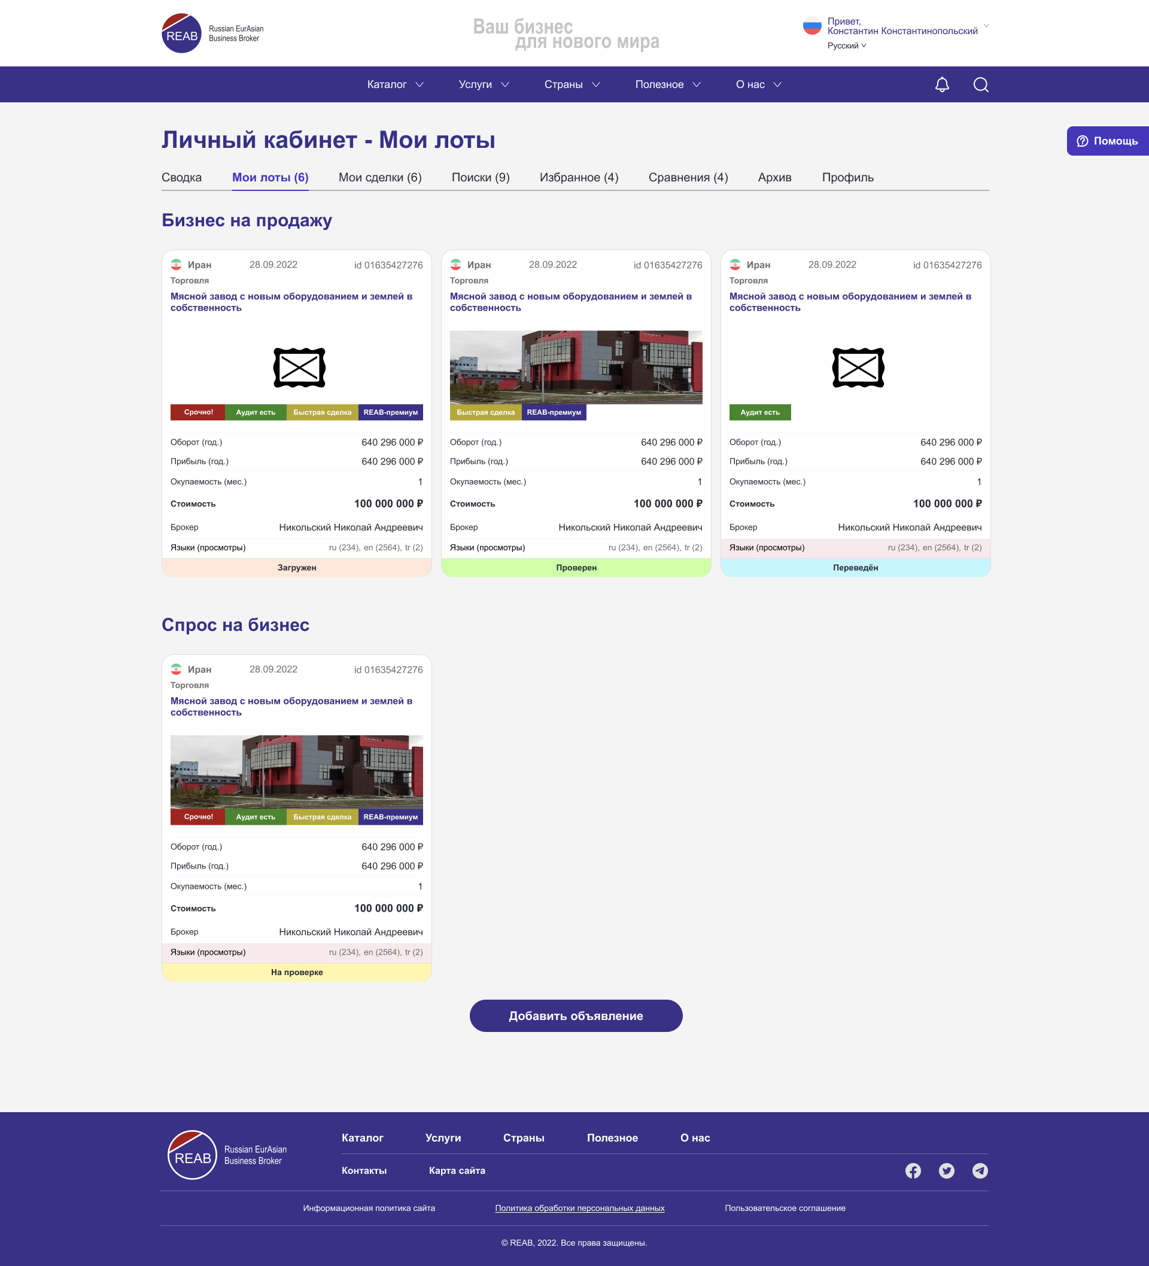Open the notifications bell icon

942,85
